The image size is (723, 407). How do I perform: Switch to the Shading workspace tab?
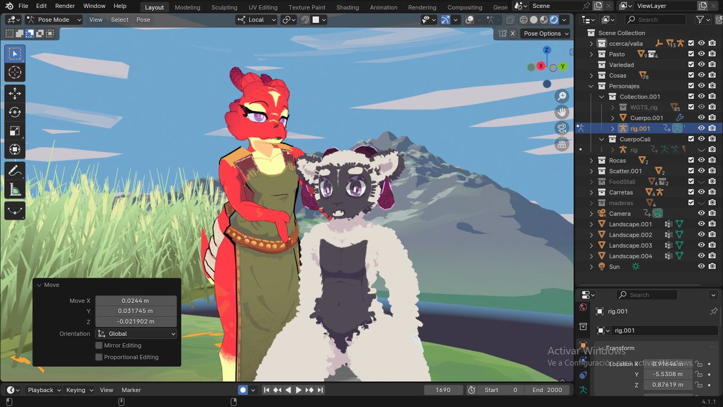tap(348, 7)
